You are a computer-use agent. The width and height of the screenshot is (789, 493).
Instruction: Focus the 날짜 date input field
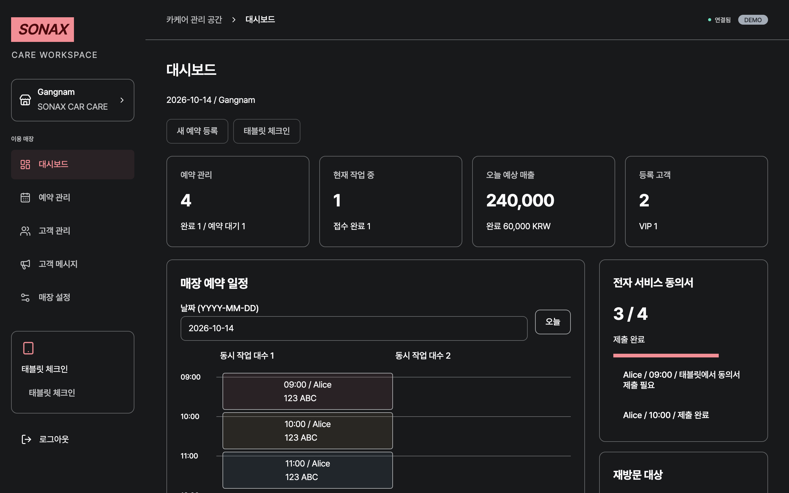click(354, 328)
